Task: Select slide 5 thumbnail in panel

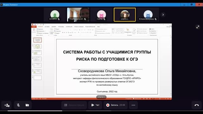Action: tap(38, 65)
